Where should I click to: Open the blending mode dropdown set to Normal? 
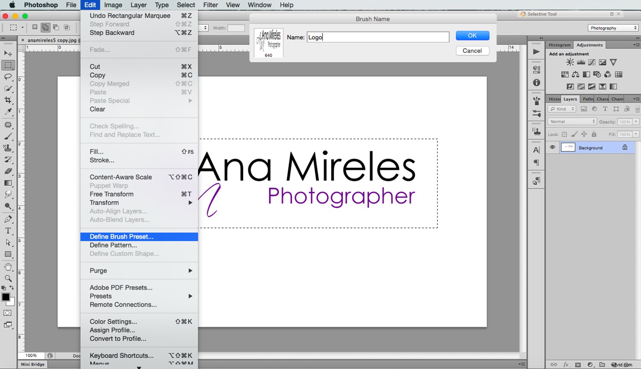572,121
